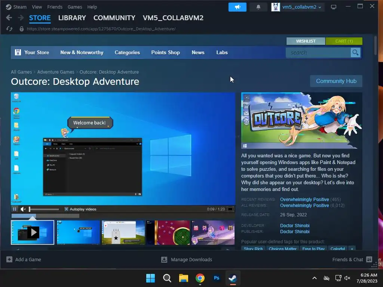Open publisher Doctor Shinobi link
The height and width of the screenshot is (287, 383).
pyautogui.click(x=295, y=231)
